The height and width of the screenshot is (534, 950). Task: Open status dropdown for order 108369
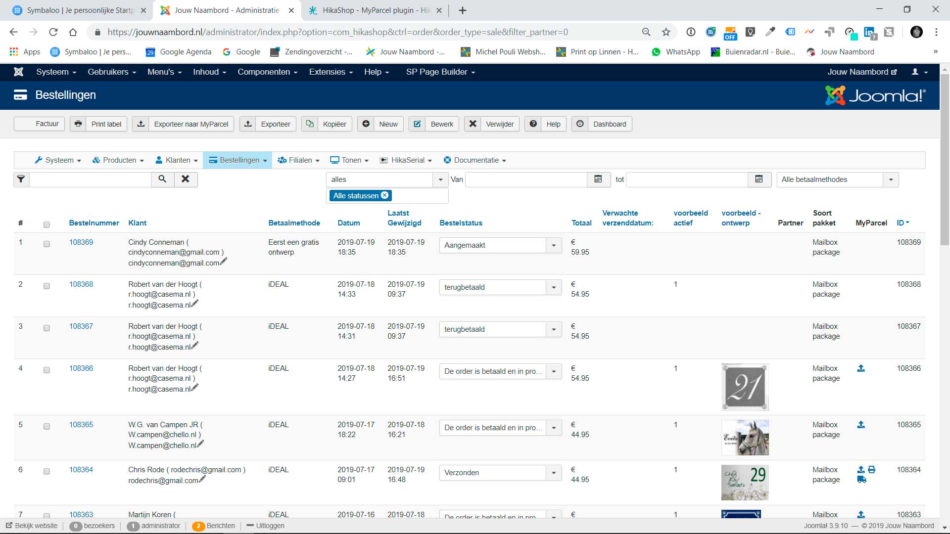pos(553,245)
